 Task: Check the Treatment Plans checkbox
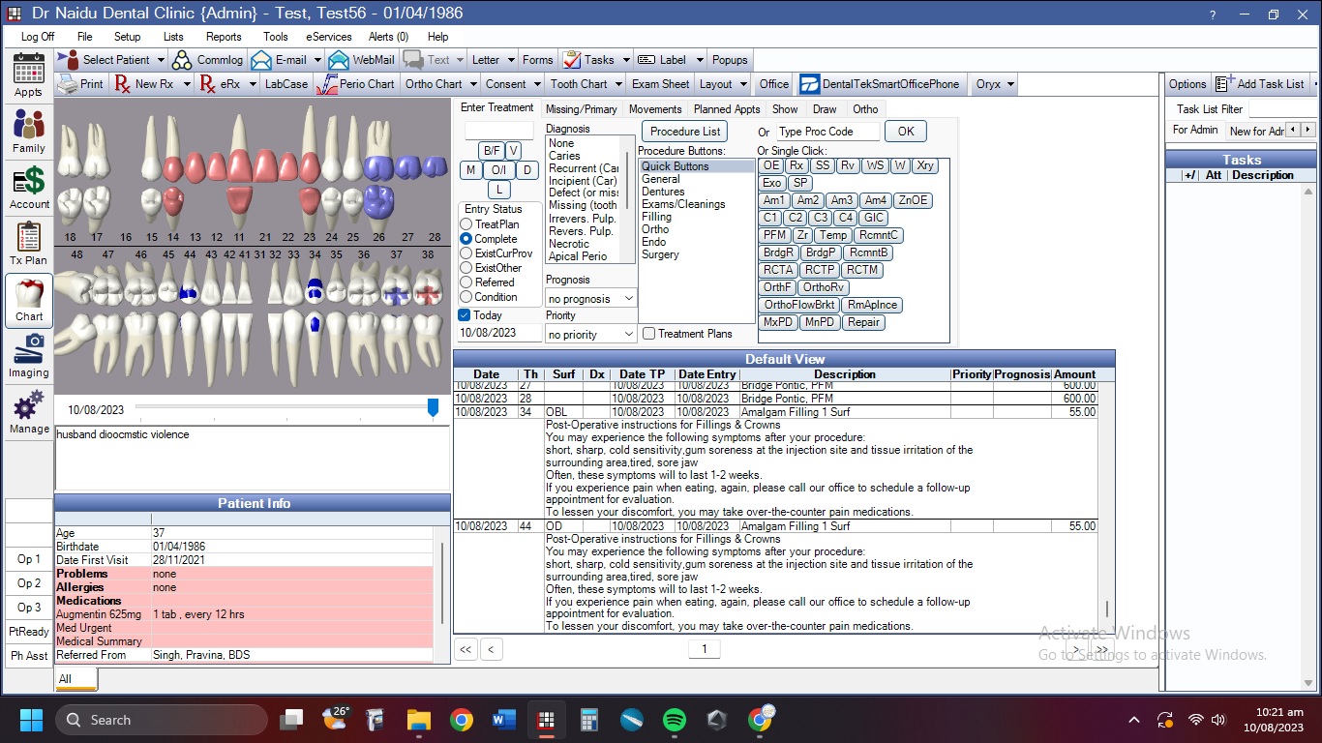tap(646, 333)
